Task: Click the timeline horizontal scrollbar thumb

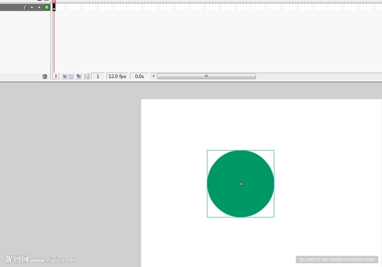Action: [x=207, y=76]
